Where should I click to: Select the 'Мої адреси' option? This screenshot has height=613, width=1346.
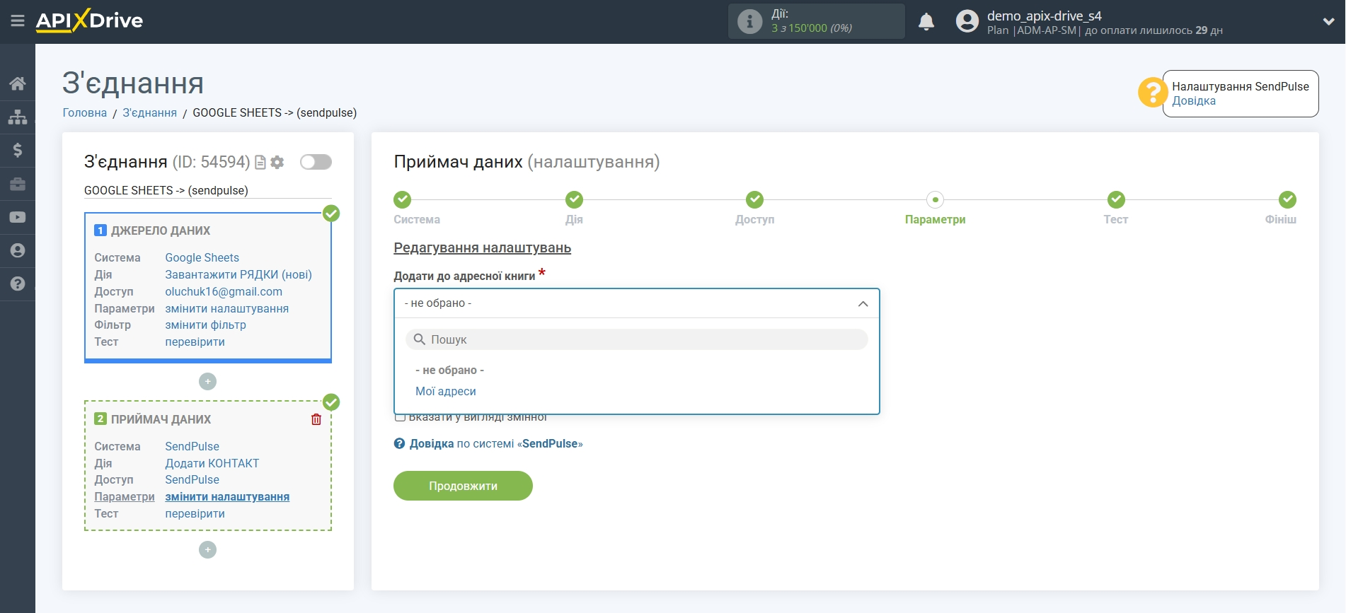tap(446, 392)
